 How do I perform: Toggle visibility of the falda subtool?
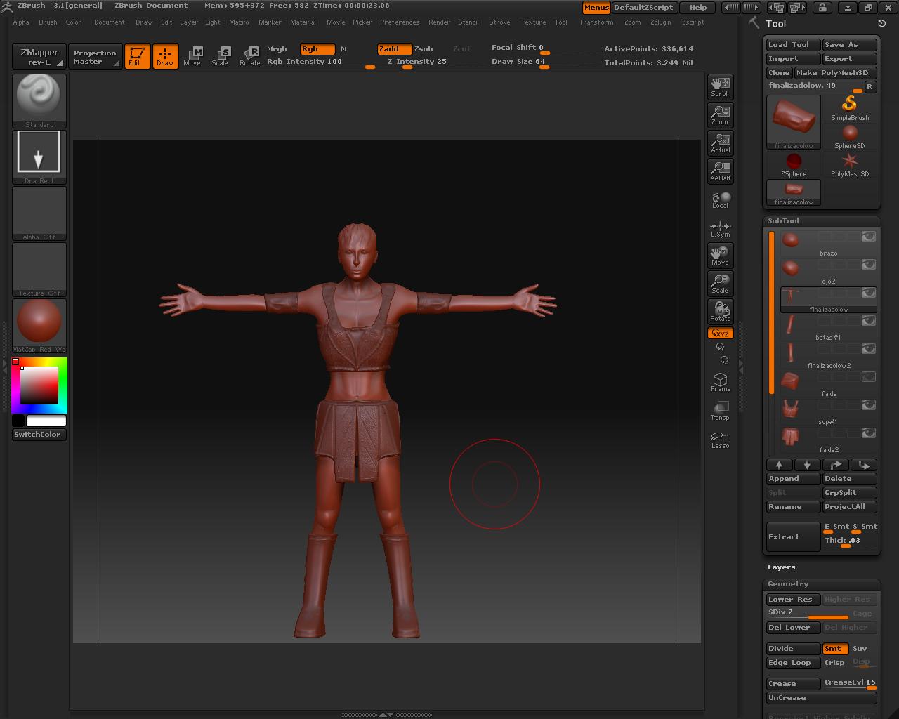[869, 378]
